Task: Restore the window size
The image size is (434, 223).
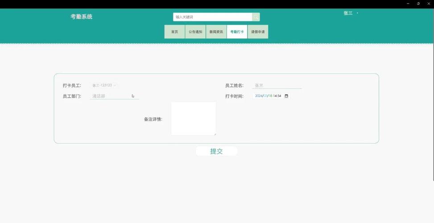Action: point(418,4)
